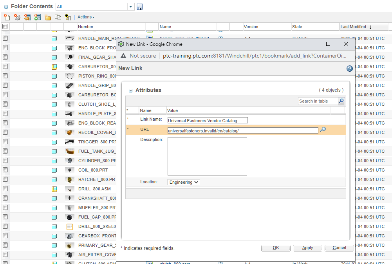The height and width of the screenshot is (264, 392).
Task: Click the form-with-green-checkmark toolbar icon
Action: (38, 17)
